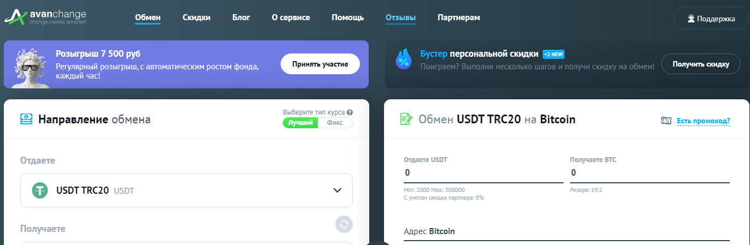Image resolution: width=750 pixels, height=245 pixels.
Task: Click the money icon beside Направление обмена
Action: coord(26,119)
